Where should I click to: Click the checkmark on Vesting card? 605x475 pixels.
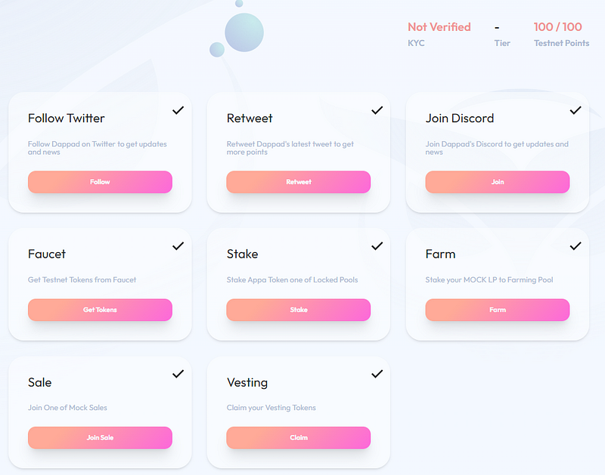(x=377, y=374)
